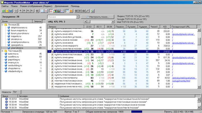Switch to Mail search mode toolbar icon

pos(59,11)
